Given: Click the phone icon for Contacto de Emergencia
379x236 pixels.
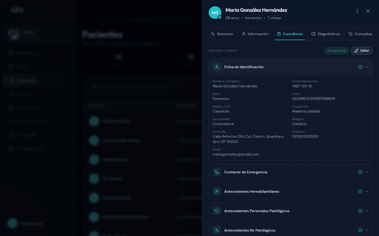Looking at the screenshot, I should (217, 172).
